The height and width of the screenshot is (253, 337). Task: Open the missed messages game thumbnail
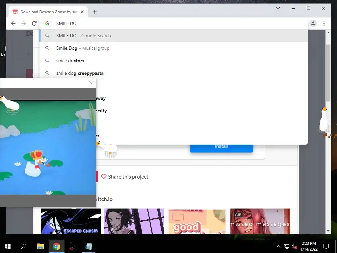260,221
